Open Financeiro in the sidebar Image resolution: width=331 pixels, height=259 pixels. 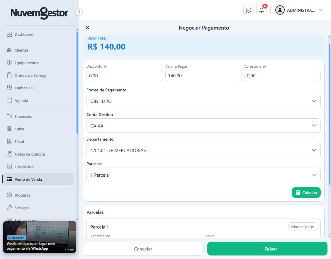(38, 116)
